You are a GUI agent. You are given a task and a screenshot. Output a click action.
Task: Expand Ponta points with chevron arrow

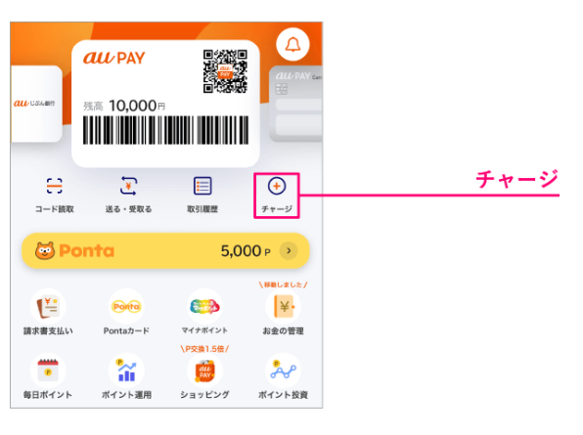pos(289,251)
